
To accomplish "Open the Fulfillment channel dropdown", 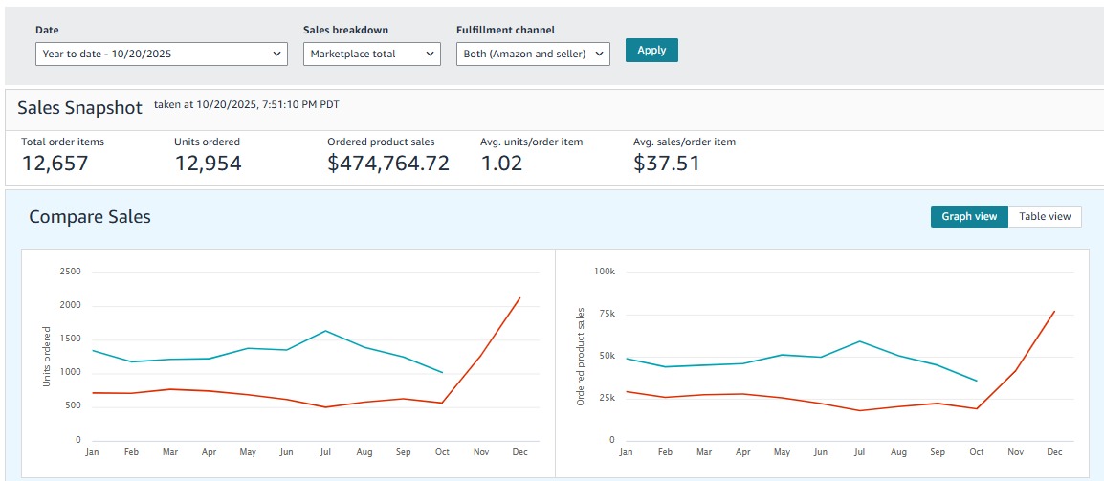I will [533, 55].
